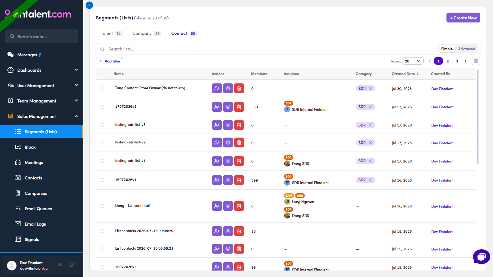Go to page 2
This screenshot has width=493, height=277.
click(x=448, y=61)
